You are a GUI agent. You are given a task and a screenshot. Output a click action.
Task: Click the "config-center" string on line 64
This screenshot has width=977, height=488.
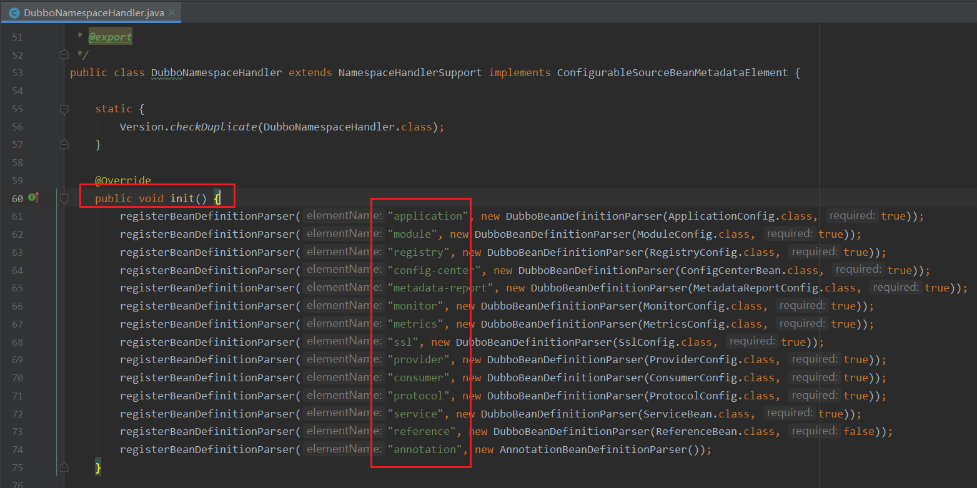(x=434, y=270)
